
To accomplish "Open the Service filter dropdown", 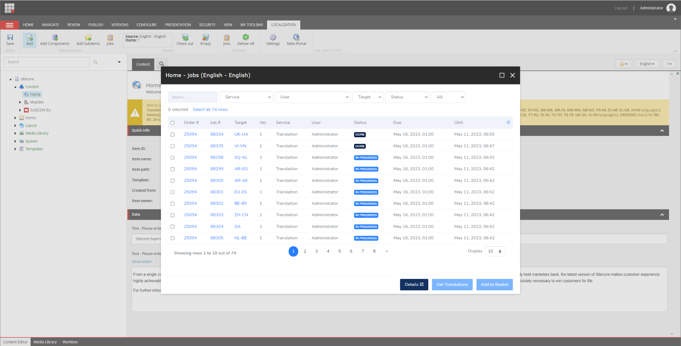I will (246, 97).
